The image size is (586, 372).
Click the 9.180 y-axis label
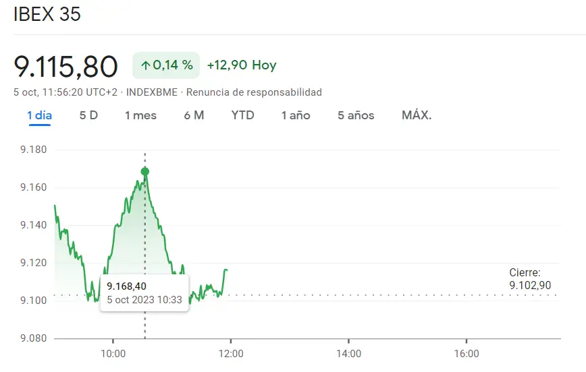(34, 150)
